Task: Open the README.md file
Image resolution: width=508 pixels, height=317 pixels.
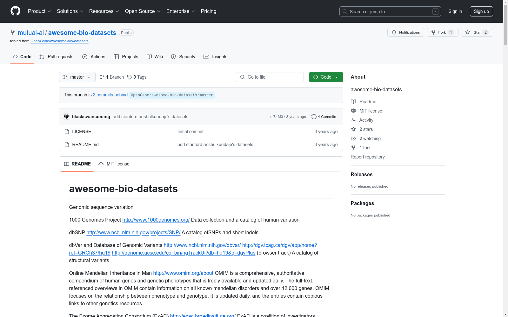Action: point(85,145)
